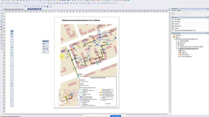Pick the filled rectangle drawing tool
The width and height of the screenshot is (209, 117).
point(12,47)
